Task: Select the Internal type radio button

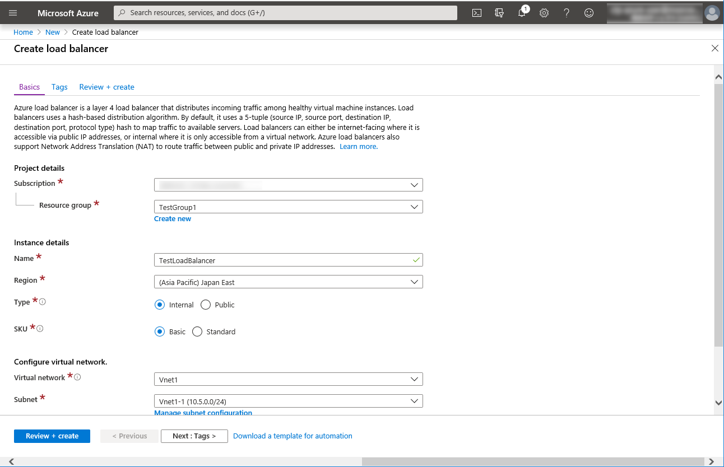Action: (160, 305)
